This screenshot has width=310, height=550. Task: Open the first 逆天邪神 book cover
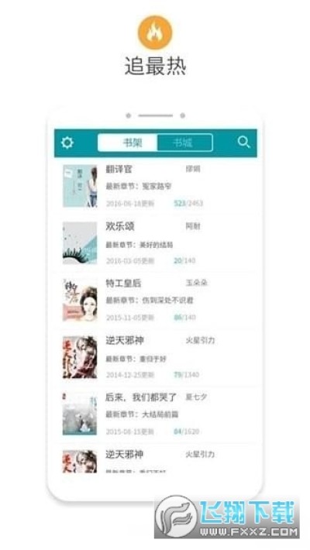pos(80,357)
